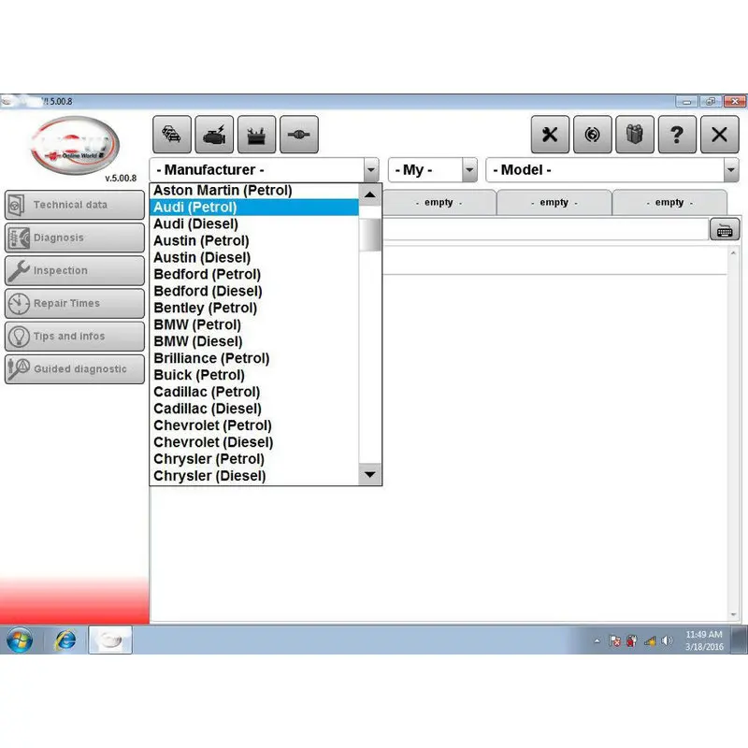Viewport: 748px width, 748px height.
Task: Pick Chrysler (Diesel) in list
Action: [254, 476]
